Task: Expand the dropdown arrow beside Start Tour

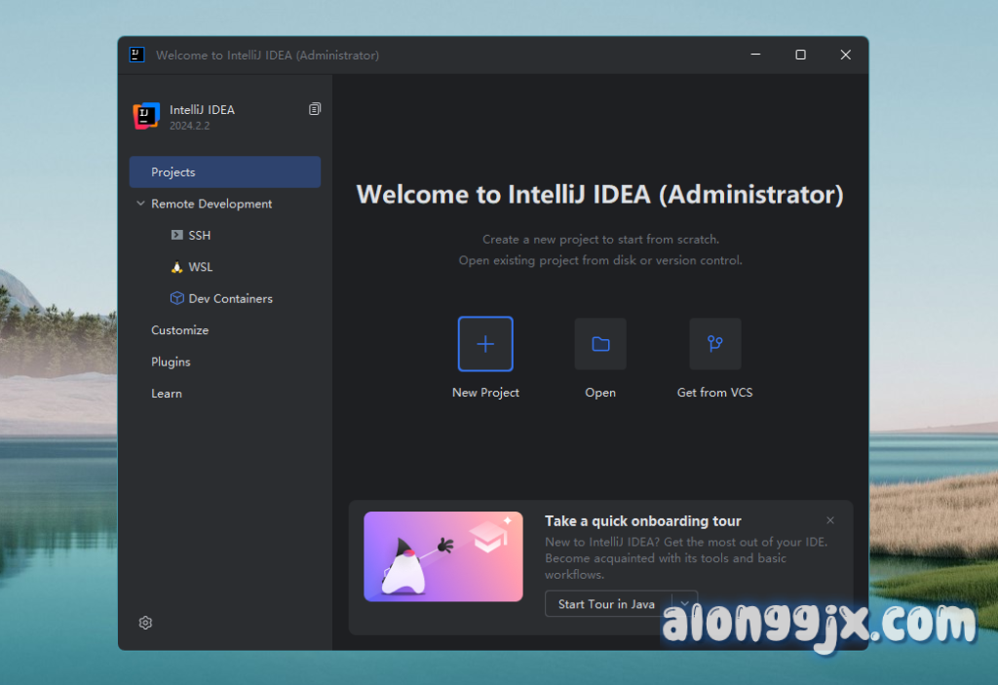Action: [x=685, y=603]
